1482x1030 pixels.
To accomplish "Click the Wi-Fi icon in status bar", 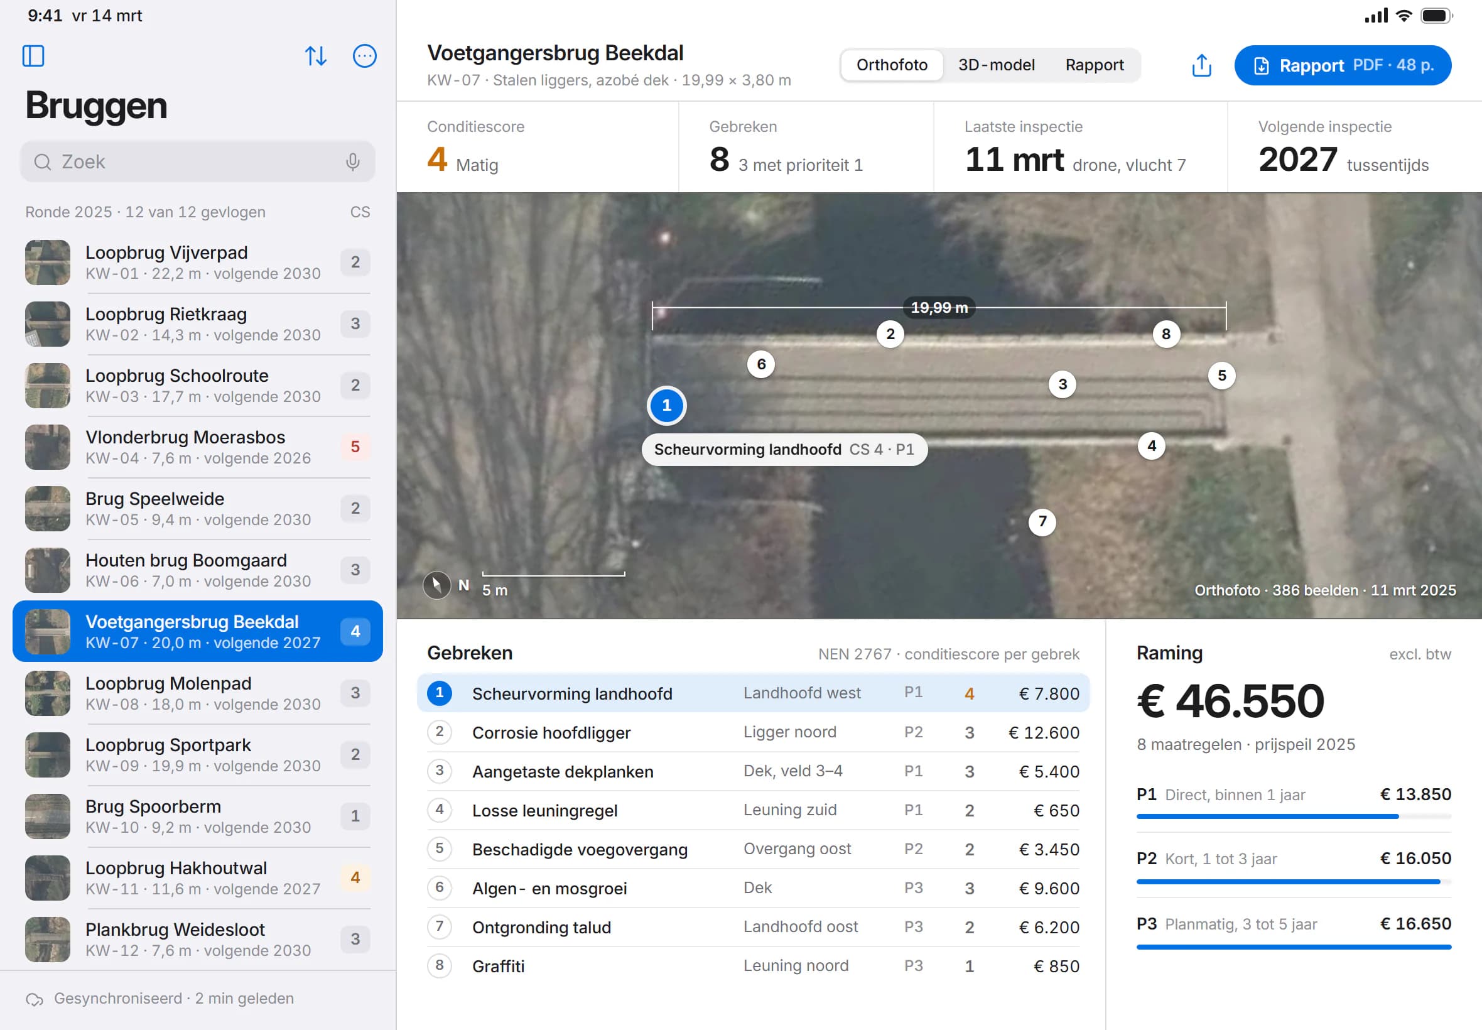I will pyautogui.click(x=1404, y=16).
